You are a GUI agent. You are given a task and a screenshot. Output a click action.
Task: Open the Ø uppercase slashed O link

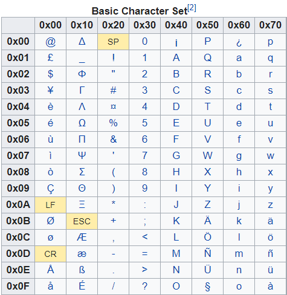[50, 221]
